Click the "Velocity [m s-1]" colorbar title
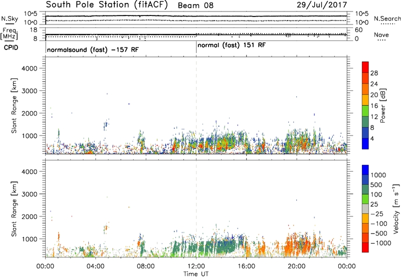Image resolution: width=401 pixels, height=277 pixels. 396,208
